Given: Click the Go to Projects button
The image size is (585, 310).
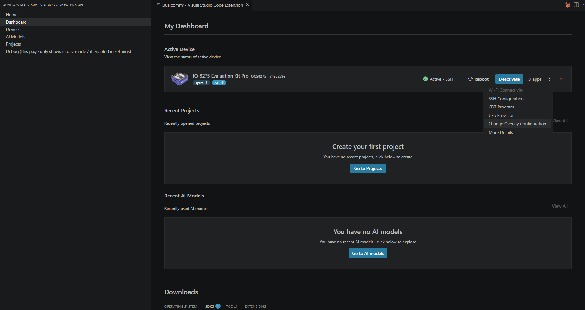Looking at the screenshot, I should [368, 168].
